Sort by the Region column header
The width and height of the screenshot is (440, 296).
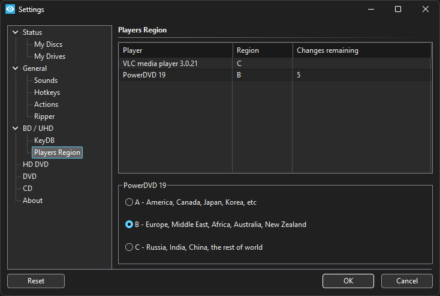263,50
